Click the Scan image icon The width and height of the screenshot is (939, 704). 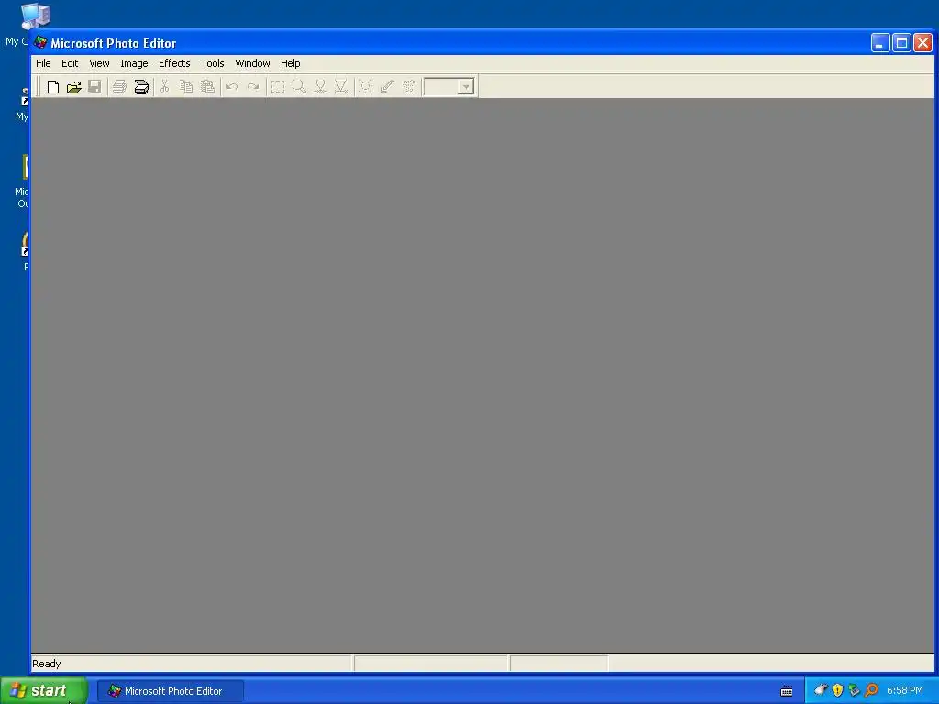[x=140, y=87]
